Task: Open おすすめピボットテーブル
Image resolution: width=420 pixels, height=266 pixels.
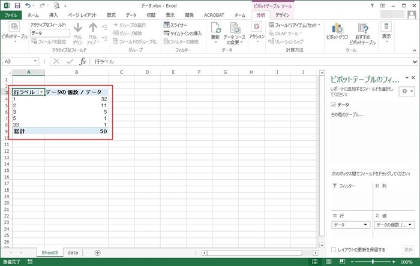Action: [362, 34]
